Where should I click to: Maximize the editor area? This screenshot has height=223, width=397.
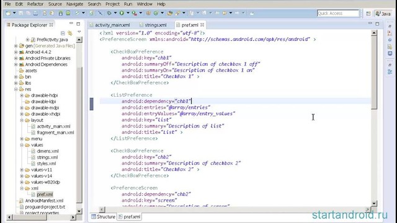(x=377, y=24)
